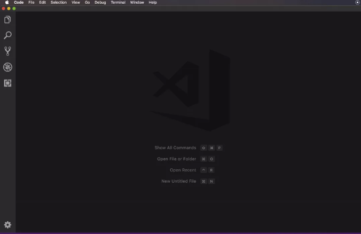Open the Go menu
The image size is (361, 234).
click(x=87, y=3)
